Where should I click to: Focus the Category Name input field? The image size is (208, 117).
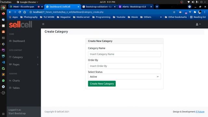pos(124,54)
